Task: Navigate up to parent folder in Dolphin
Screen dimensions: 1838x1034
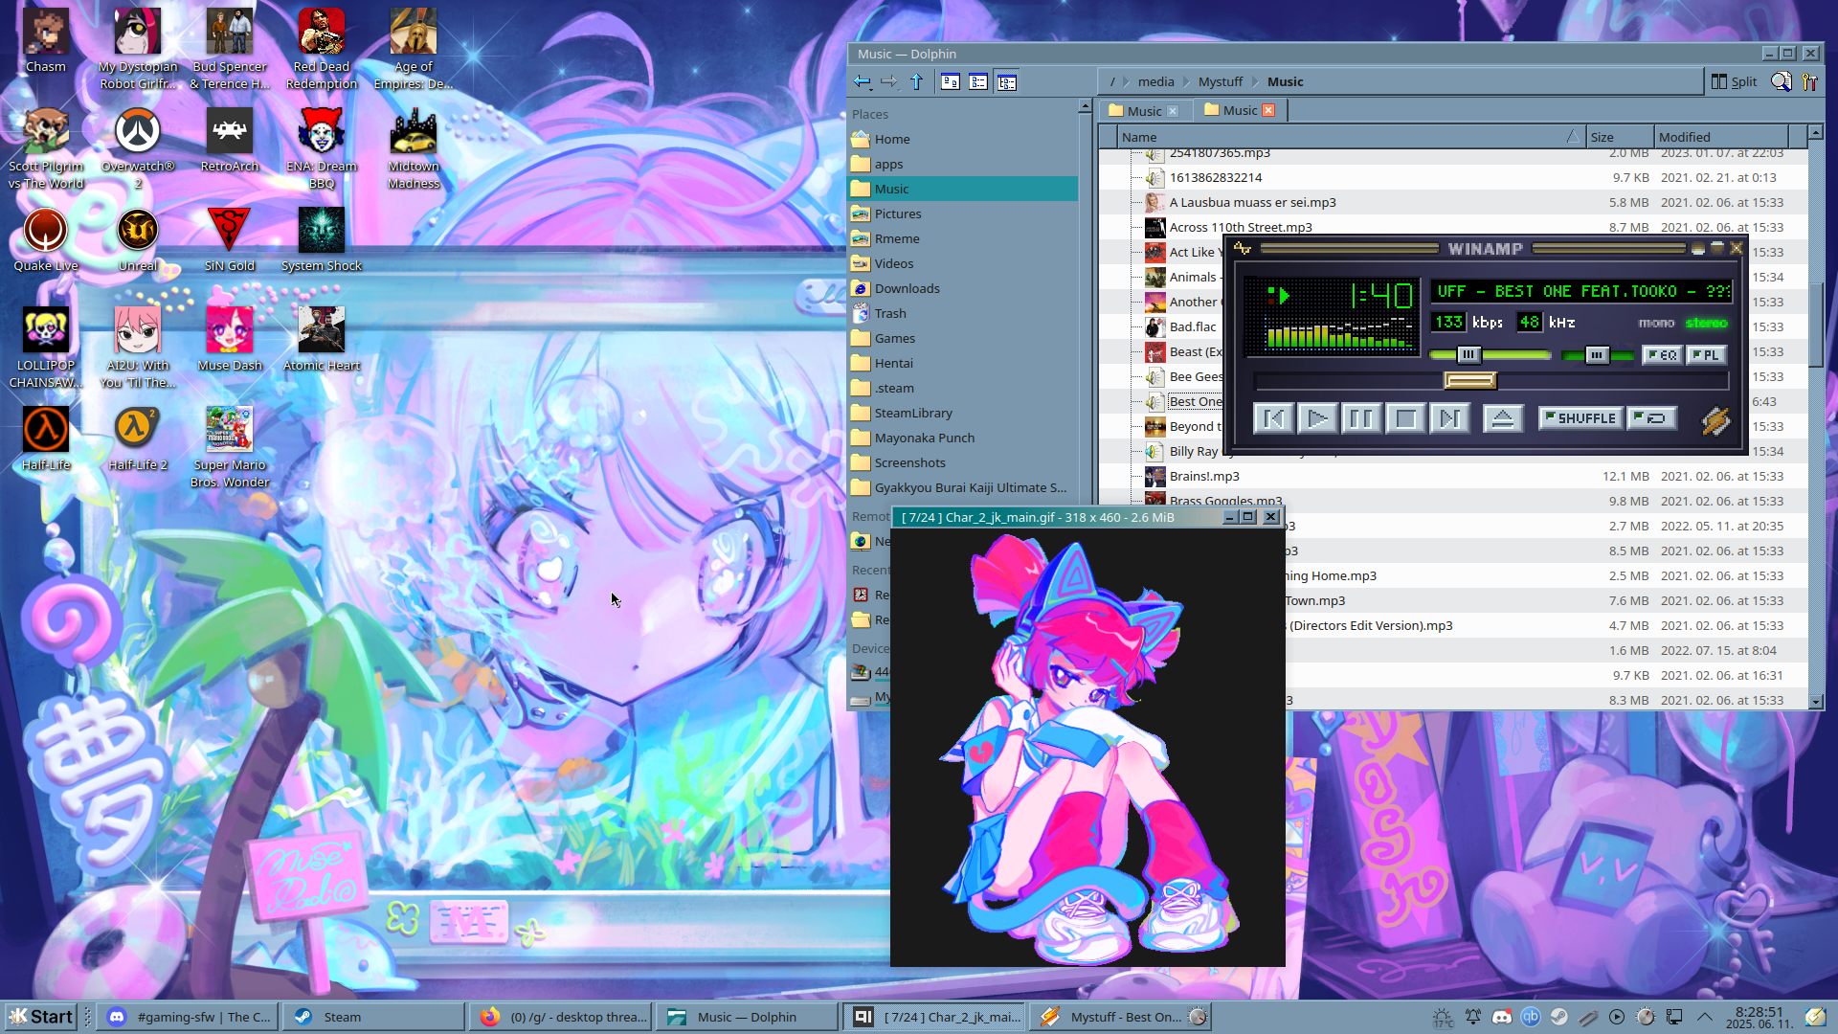Action: (916, 82)
